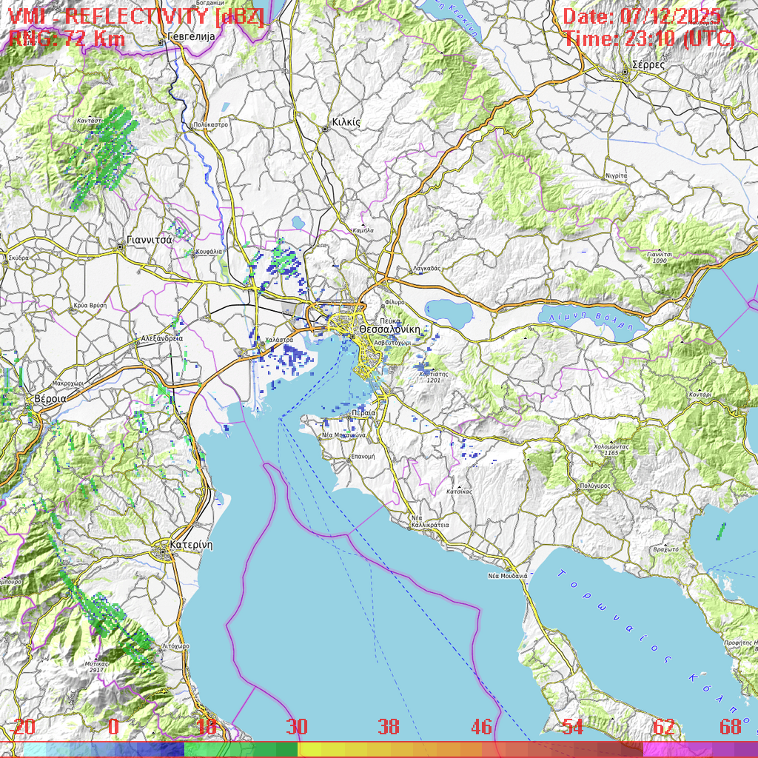
Task: Select the Νέα Μουδανιά town label
Action: 507,575
